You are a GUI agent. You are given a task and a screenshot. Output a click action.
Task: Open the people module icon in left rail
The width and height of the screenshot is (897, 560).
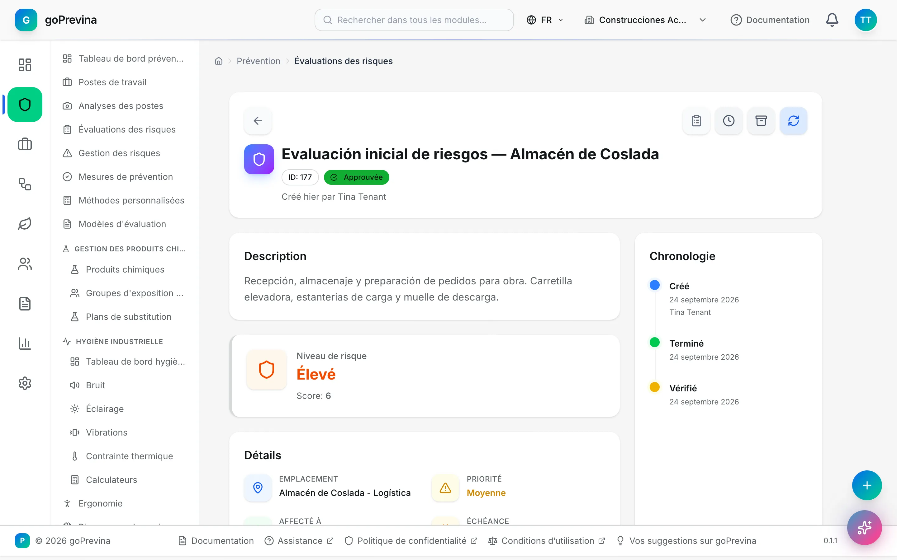pos(25,264)
